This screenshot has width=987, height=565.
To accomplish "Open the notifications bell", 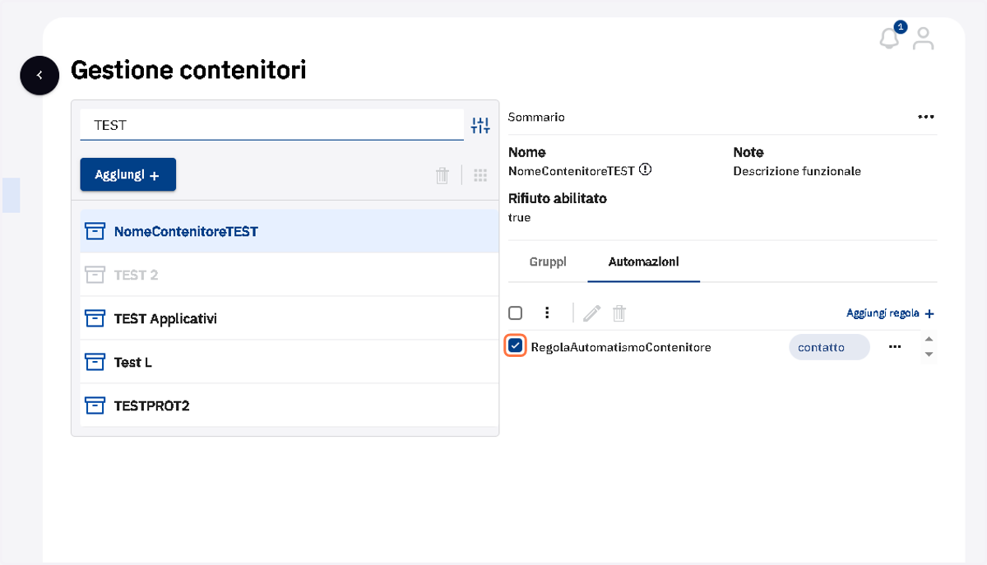I will [889, 38].
